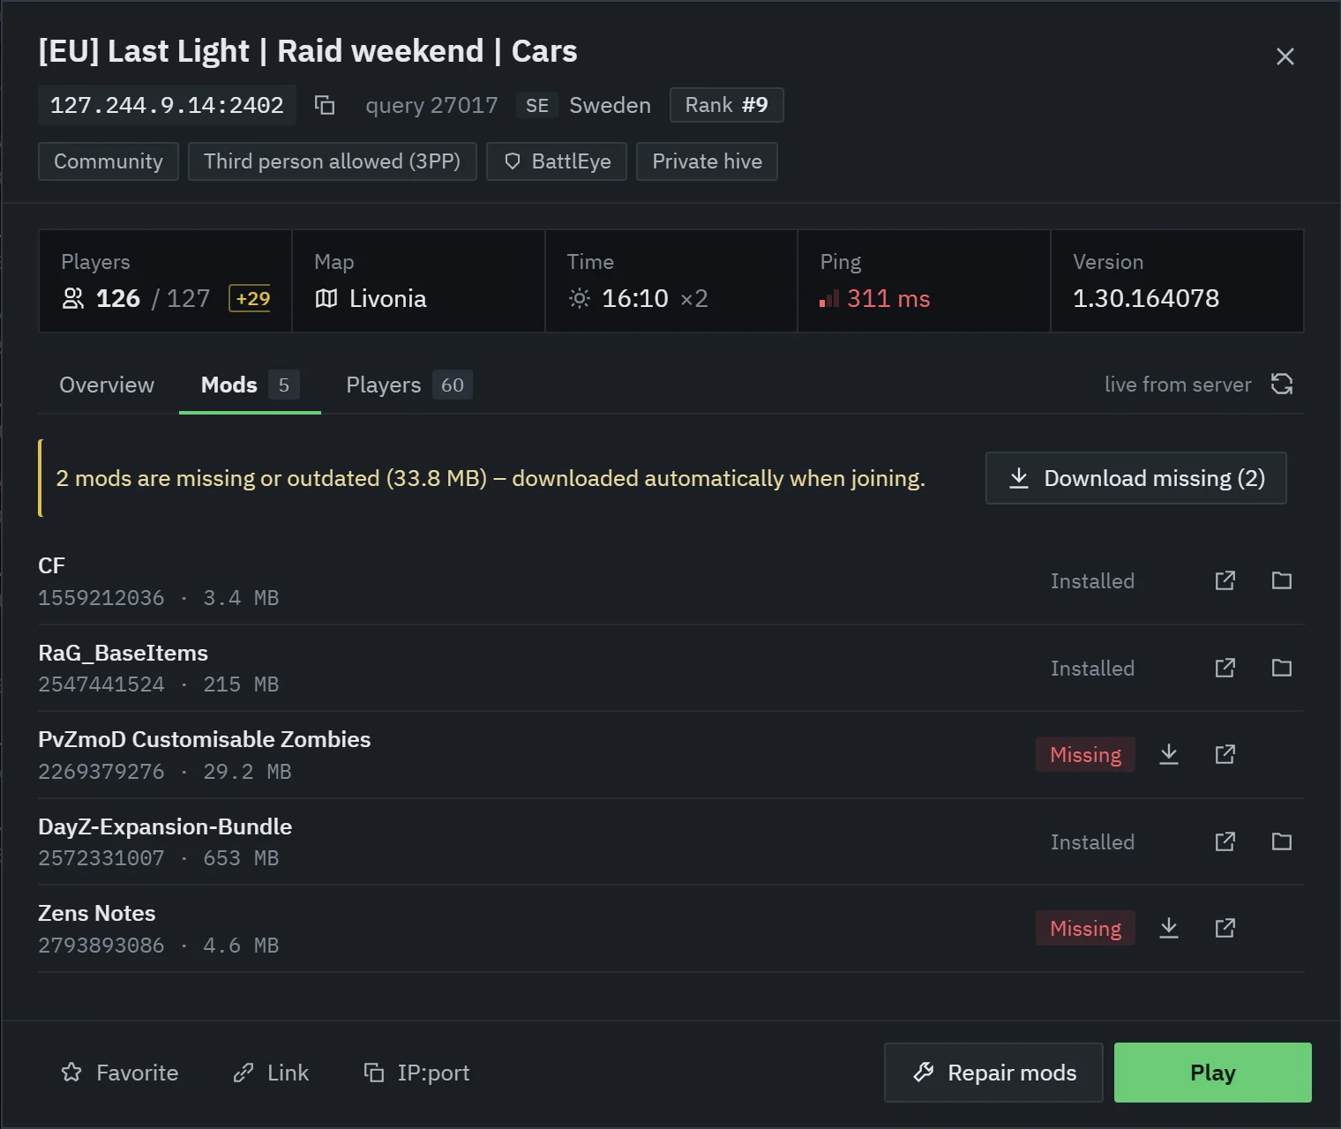Viewport: 1341px width, 1129px height.
Task: Switch to Overview tab
Action: (x=107, y=385)
